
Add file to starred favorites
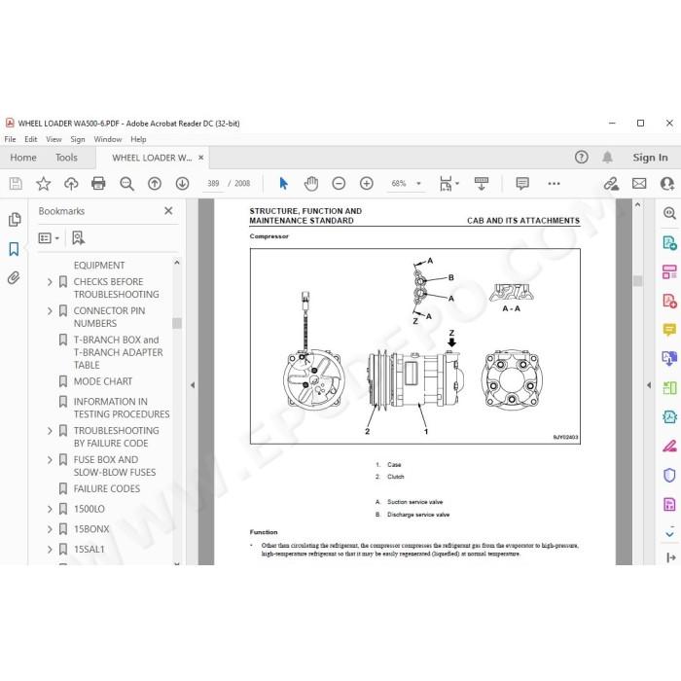[x=43, y=183]
